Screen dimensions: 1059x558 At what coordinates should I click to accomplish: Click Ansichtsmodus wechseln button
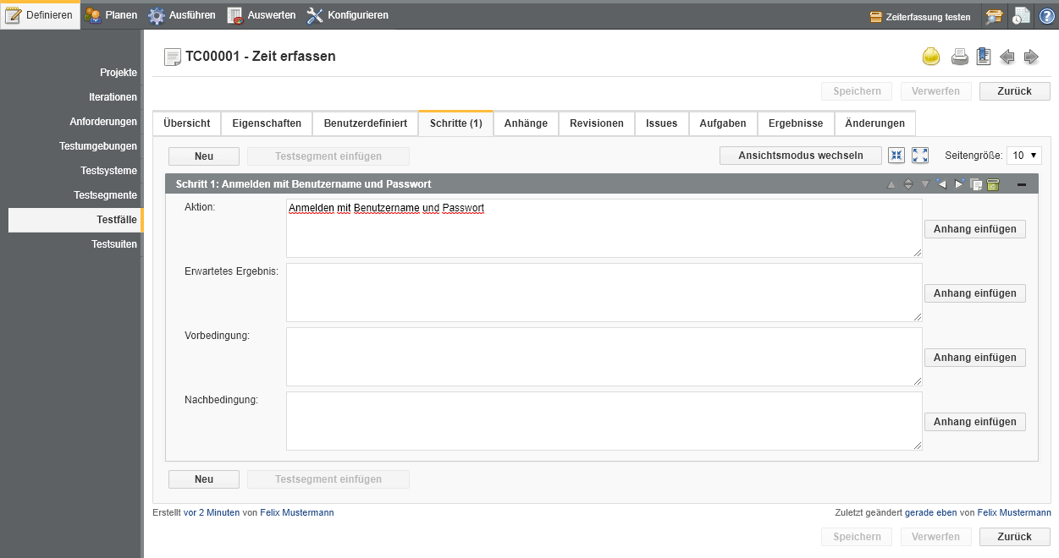pyautogui.click(x=801, y=156)
